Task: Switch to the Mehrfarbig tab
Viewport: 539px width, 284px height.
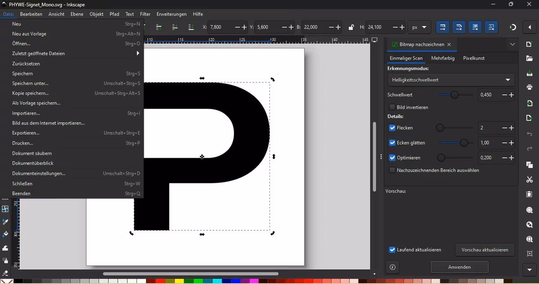Action: coord(443,58)
